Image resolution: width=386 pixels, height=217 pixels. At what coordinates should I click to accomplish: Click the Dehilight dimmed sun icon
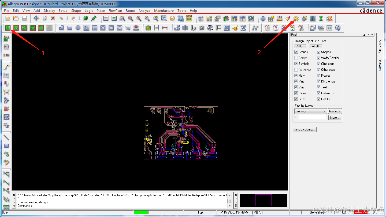pyautogui.click(x=304, y=18)
